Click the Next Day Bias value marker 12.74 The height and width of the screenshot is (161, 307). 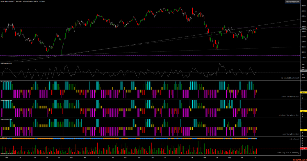[303, 149]
